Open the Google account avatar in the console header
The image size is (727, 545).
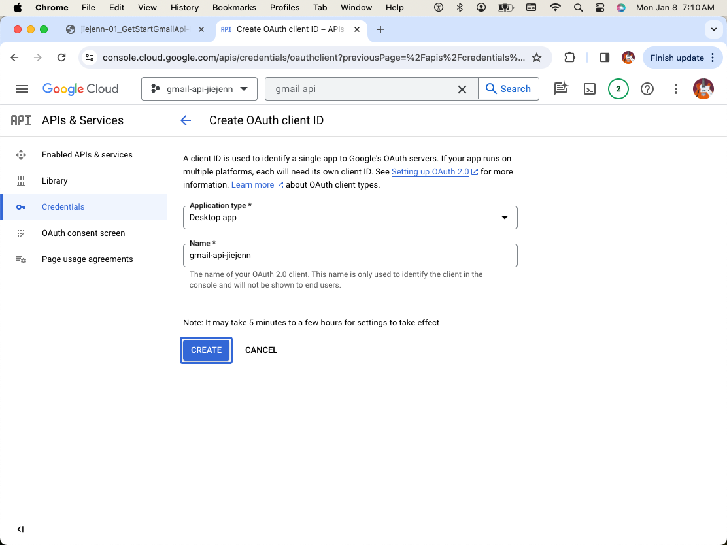pos(703,88)
